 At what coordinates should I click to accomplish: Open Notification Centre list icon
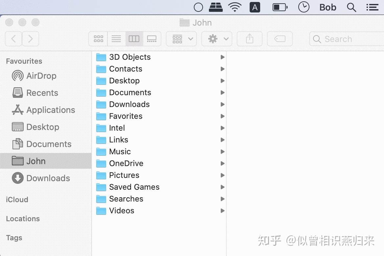[372, 7]
